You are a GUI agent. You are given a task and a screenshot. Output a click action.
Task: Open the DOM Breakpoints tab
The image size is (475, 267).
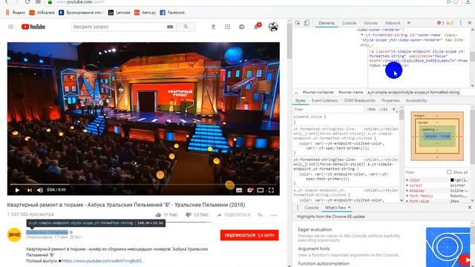[x=359, y=101]
